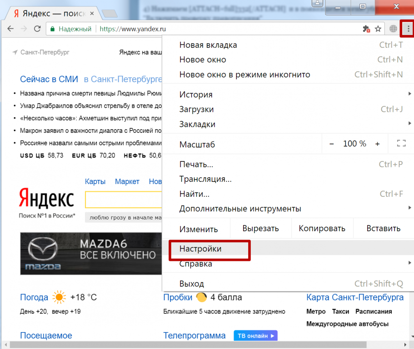Image resolution: width=414 pixels, height=349 pixels.
Task: Click the globe extension icon
Action: click(x=393, y=29)
